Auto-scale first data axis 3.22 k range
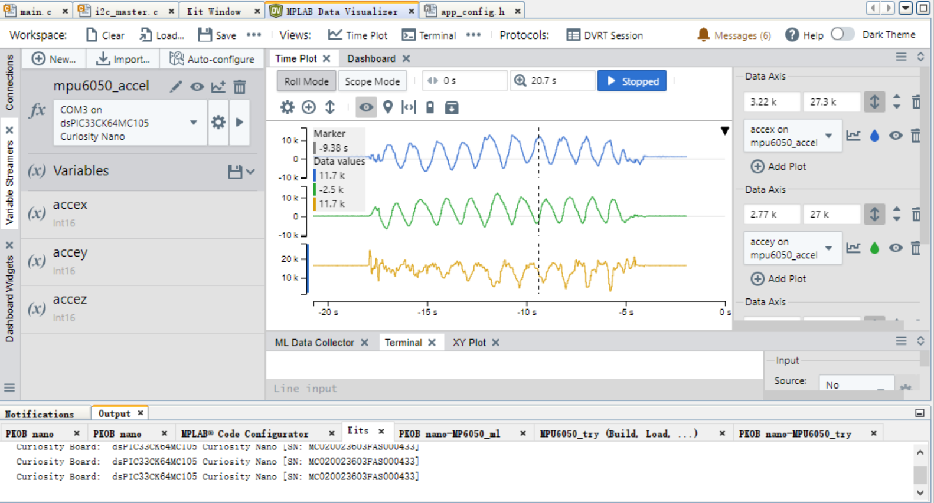Image resolution: width=934 pixels, height=503 pixels. [x=874, y=102]
